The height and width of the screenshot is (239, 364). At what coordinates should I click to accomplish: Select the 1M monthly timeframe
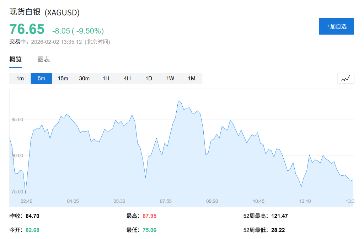click(191, 78)
